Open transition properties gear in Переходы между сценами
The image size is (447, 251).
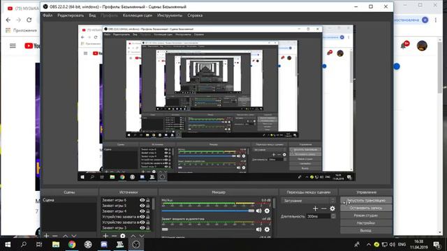pos(332,208)
